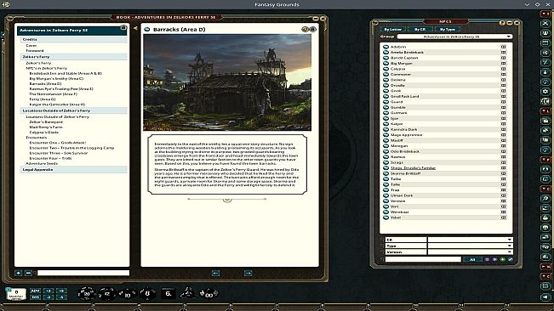The width and height of the screenshot is (554, 311).
Task: Select the Commoner NPC entry
Action: pyautogui.click(x=401, y=75)
